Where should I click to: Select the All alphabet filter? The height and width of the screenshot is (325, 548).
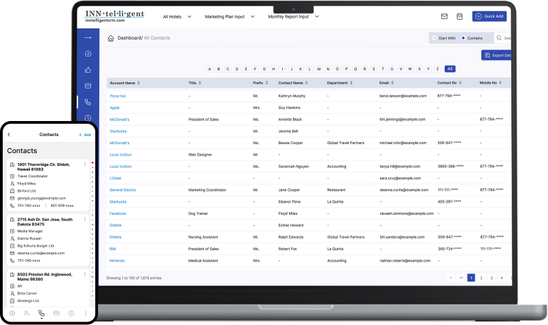point(450,69)
